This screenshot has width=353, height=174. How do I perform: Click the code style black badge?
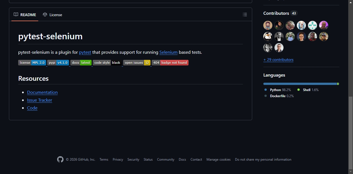pos(107,63)
